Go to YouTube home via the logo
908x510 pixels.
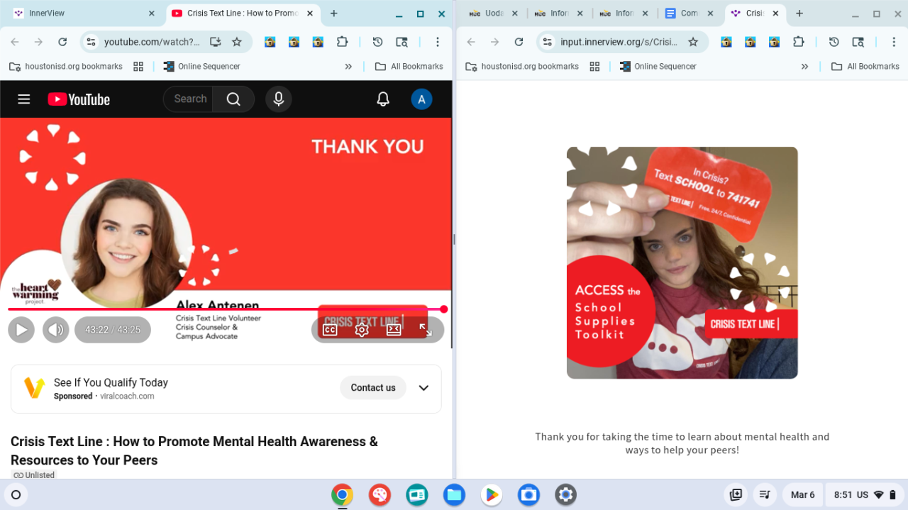pyautogui.click(x=79, y=99)
